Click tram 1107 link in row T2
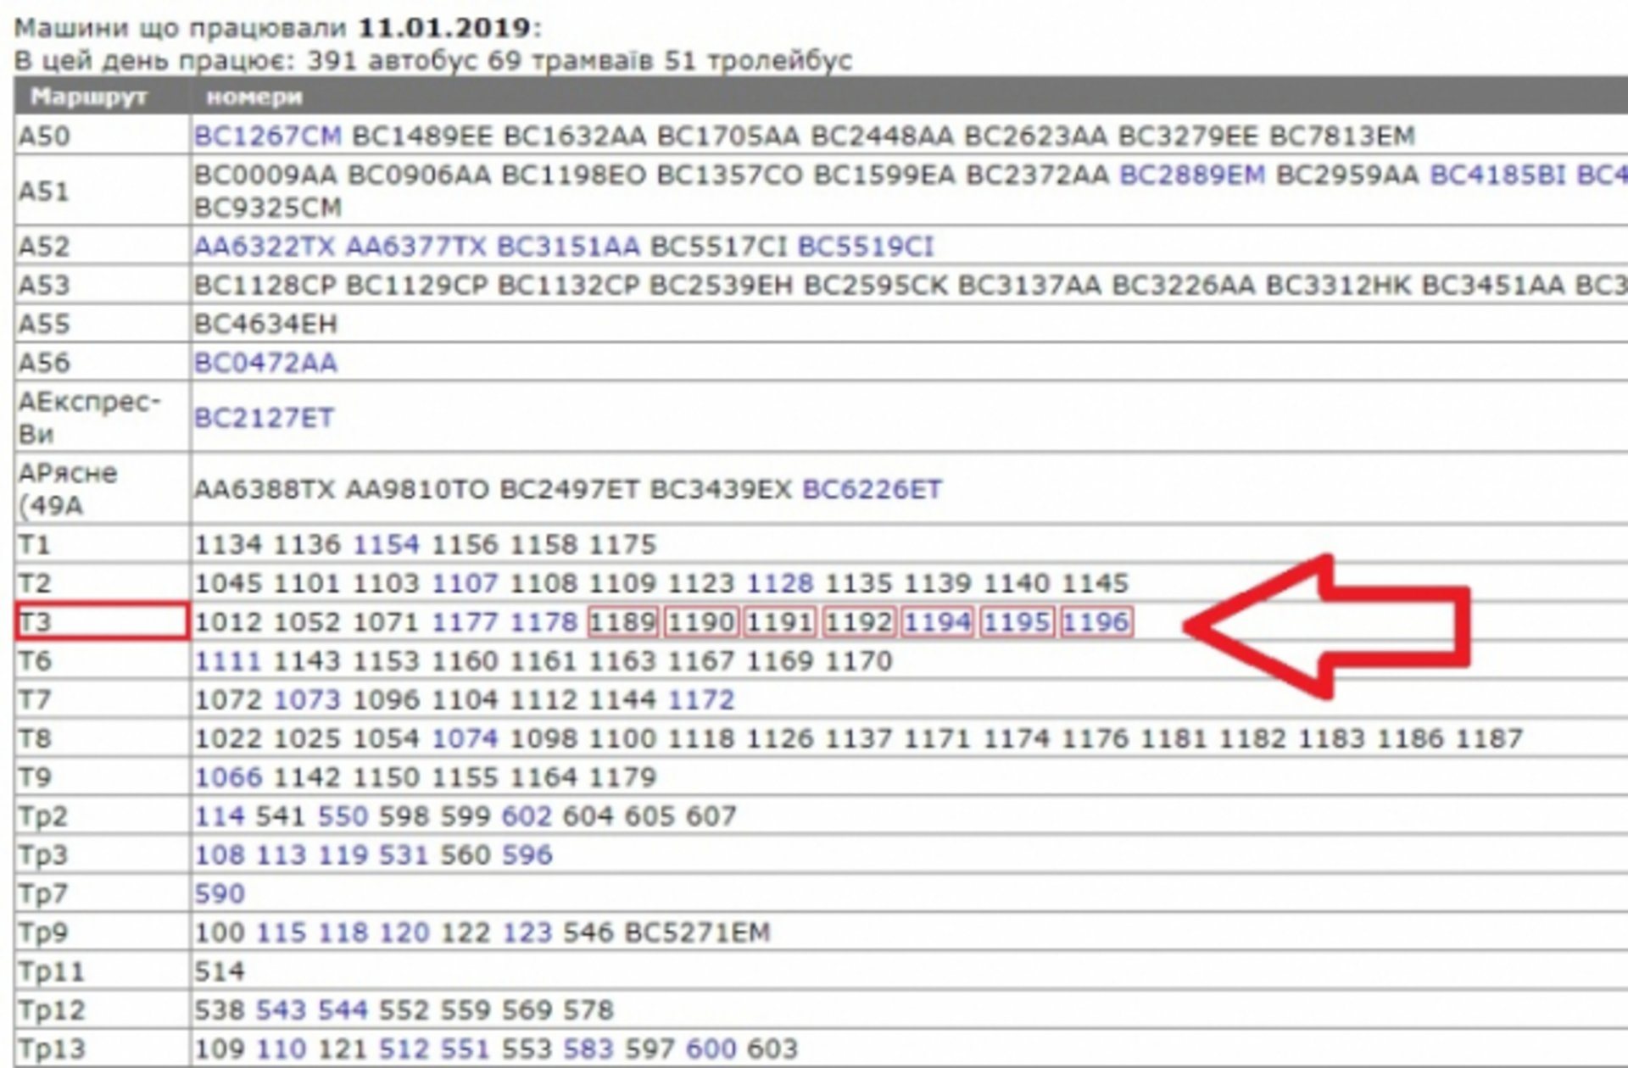Screen dimensions: 1628x1068 [x=465, y=583]
